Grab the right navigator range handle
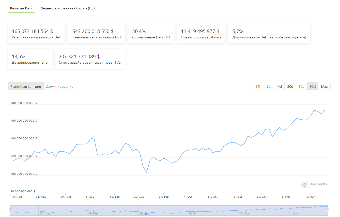 328,210
